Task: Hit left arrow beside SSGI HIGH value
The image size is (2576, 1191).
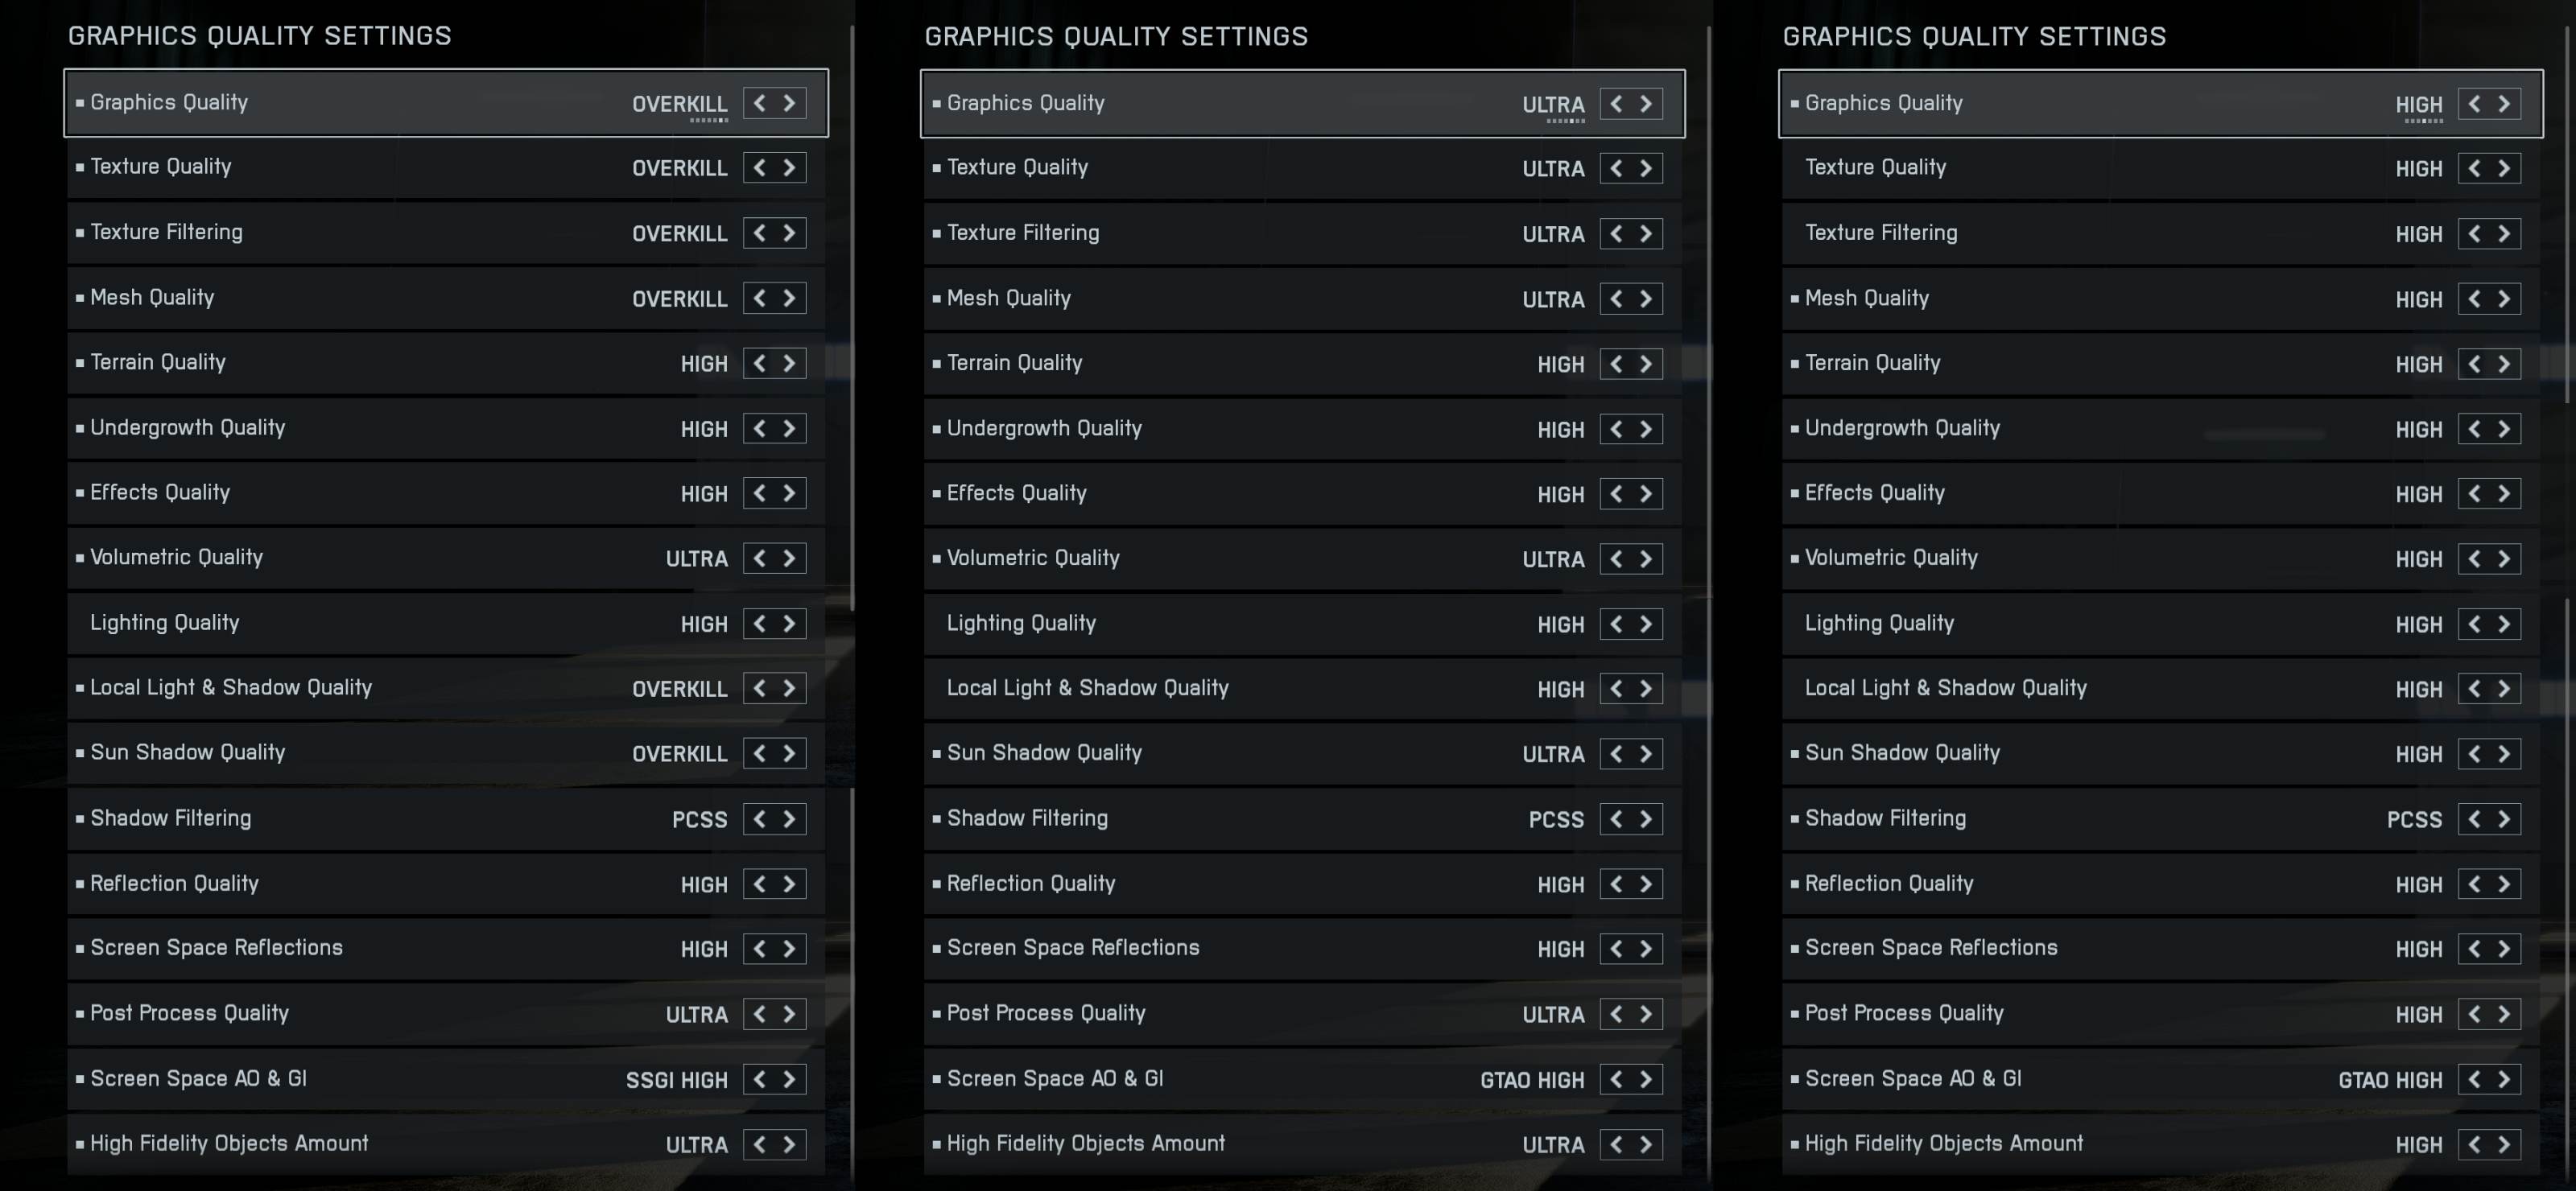Action: (760, 1079)
